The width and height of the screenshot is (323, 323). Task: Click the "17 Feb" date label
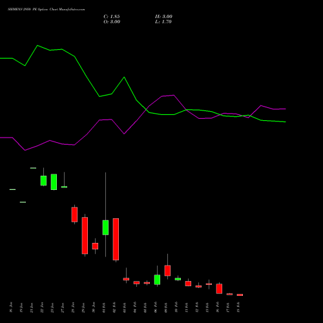[228, 307]
